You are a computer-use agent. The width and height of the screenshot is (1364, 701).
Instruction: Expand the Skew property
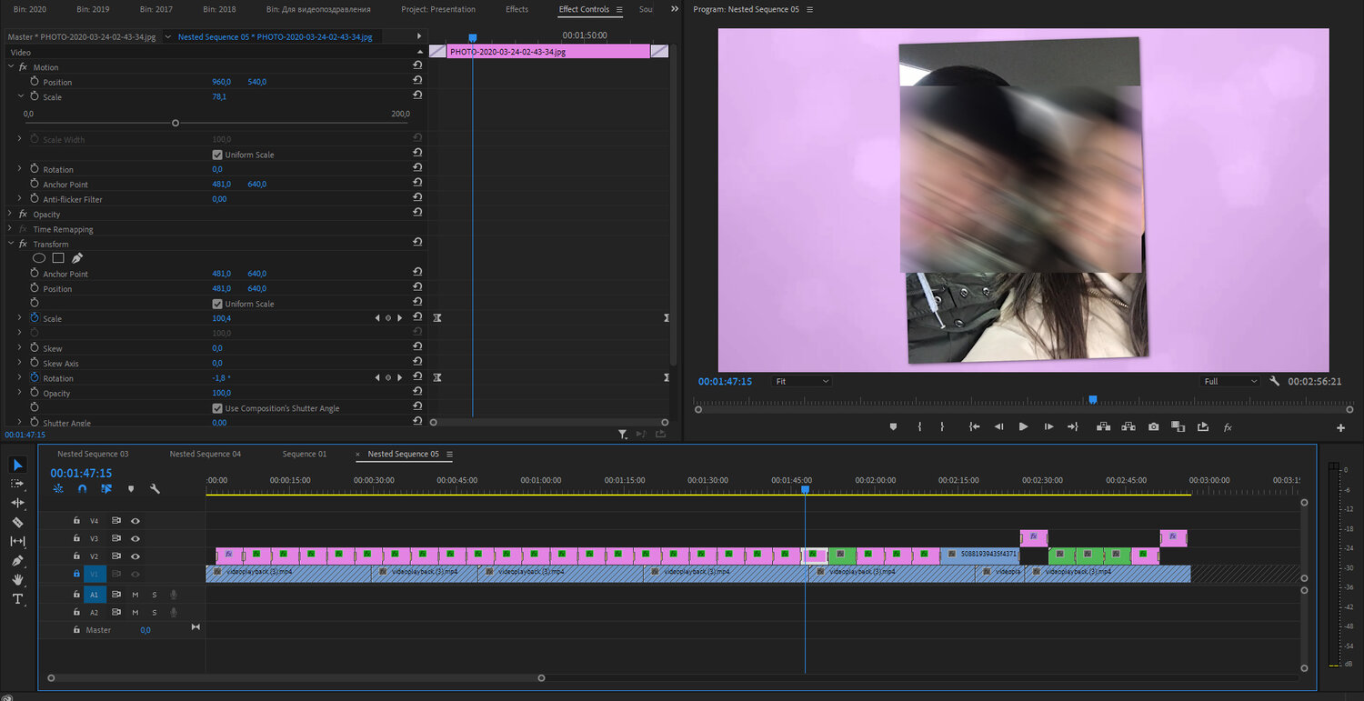(20, 348)
